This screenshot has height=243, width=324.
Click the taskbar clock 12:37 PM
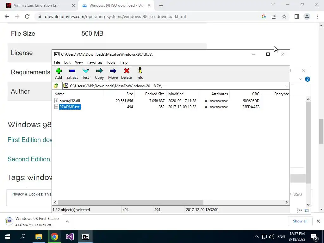297,234
